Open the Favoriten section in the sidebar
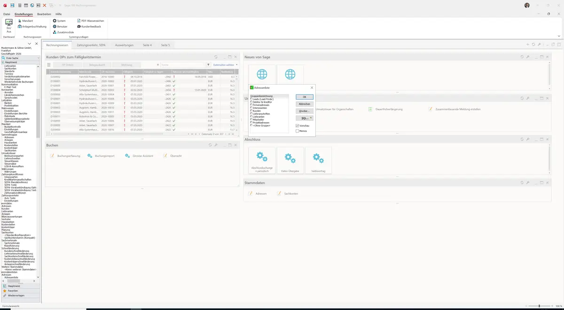564x310 pixels. pos(20,291)
